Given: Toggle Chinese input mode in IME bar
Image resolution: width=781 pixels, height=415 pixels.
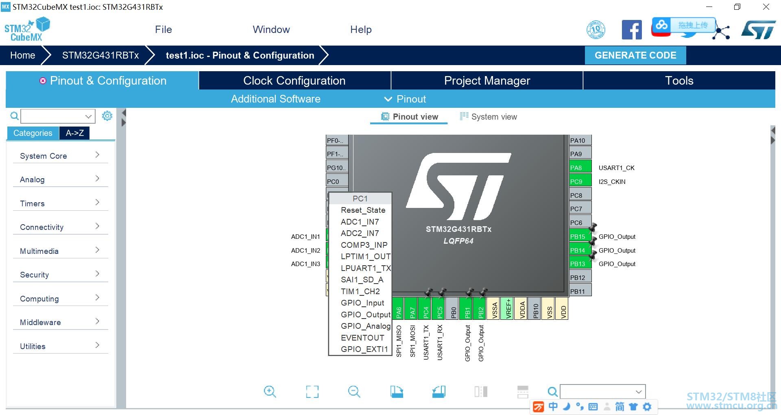Looking at the screenshot, I should coord(553,406).
